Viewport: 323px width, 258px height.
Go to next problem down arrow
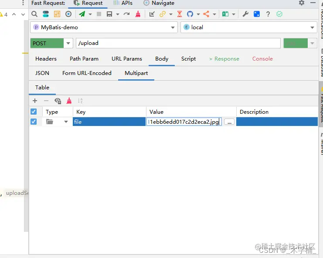tap(23, 14)
